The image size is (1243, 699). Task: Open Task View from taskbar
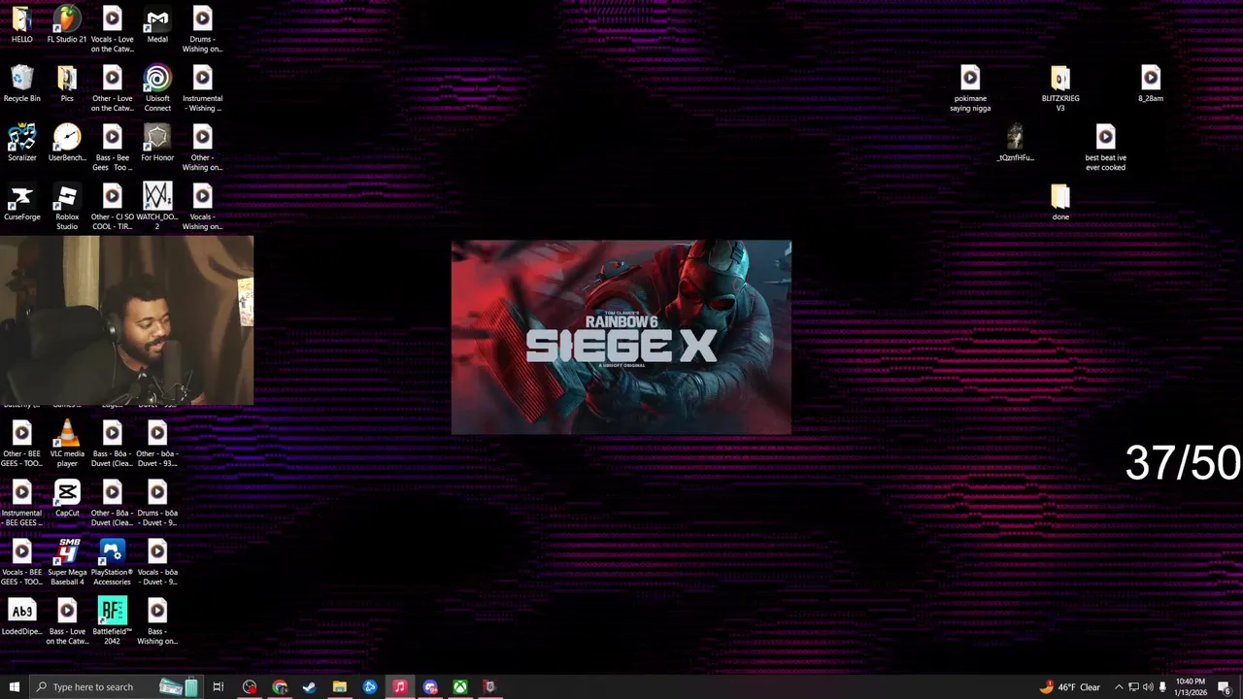pos(218,687)
